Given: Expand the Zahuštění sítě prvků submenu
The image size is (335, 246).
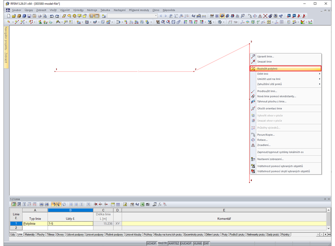Looking at the screenshot, I should point(286,84).
